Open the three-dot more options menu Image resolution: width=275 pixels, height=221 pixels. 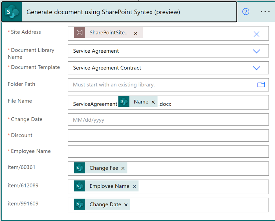tap(265, 12)
